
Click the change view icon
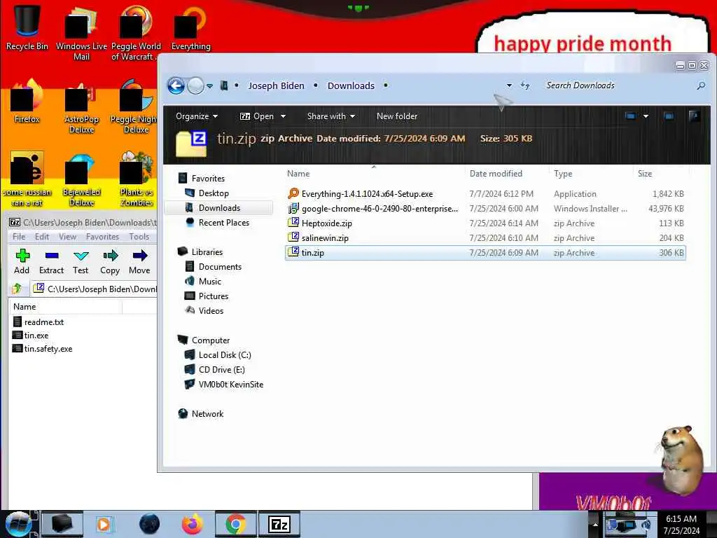(631, 116)
